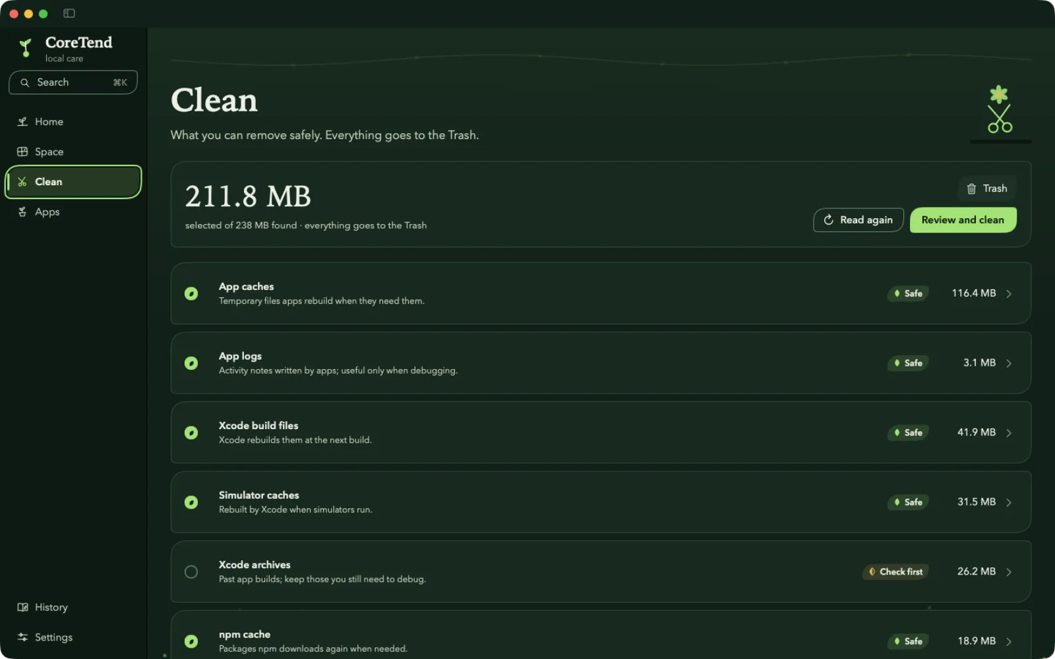Expand the App logs row chevron
1055x659 pixels.
coord(1009,363)
